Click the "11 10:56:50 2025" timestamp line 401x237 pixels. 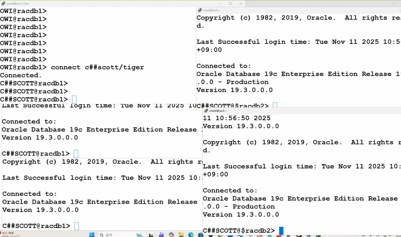(237, 118)
